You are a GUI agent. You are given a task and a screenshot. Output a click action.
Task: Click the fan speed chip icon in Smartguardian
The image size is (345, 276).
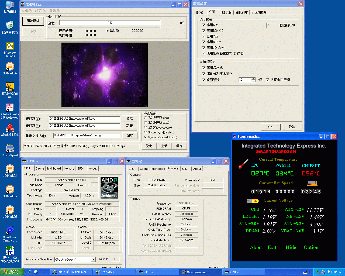point(312,184)
